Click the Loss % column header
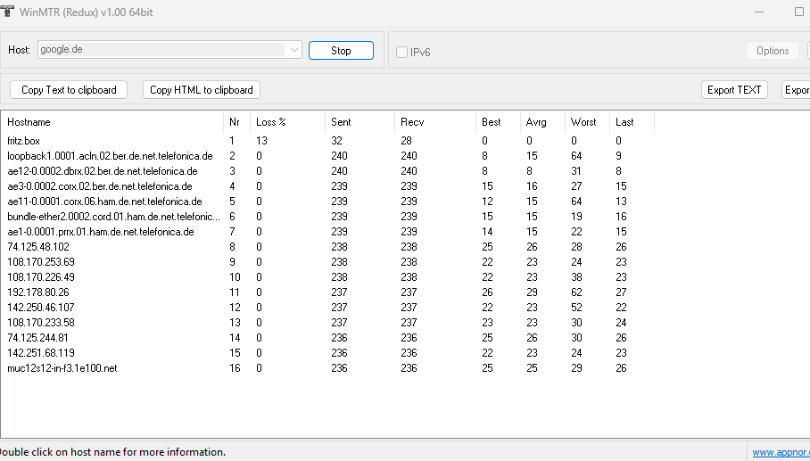810x461 pixels. coord(288,122)
